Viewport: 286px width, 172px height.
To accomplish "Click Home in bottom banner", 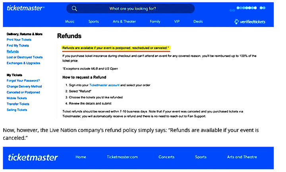I will click(x=81, y=157).
